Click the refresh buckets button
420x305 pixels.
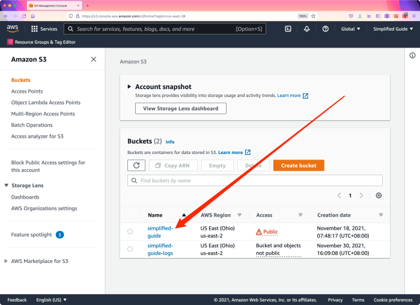coord(136,165)
